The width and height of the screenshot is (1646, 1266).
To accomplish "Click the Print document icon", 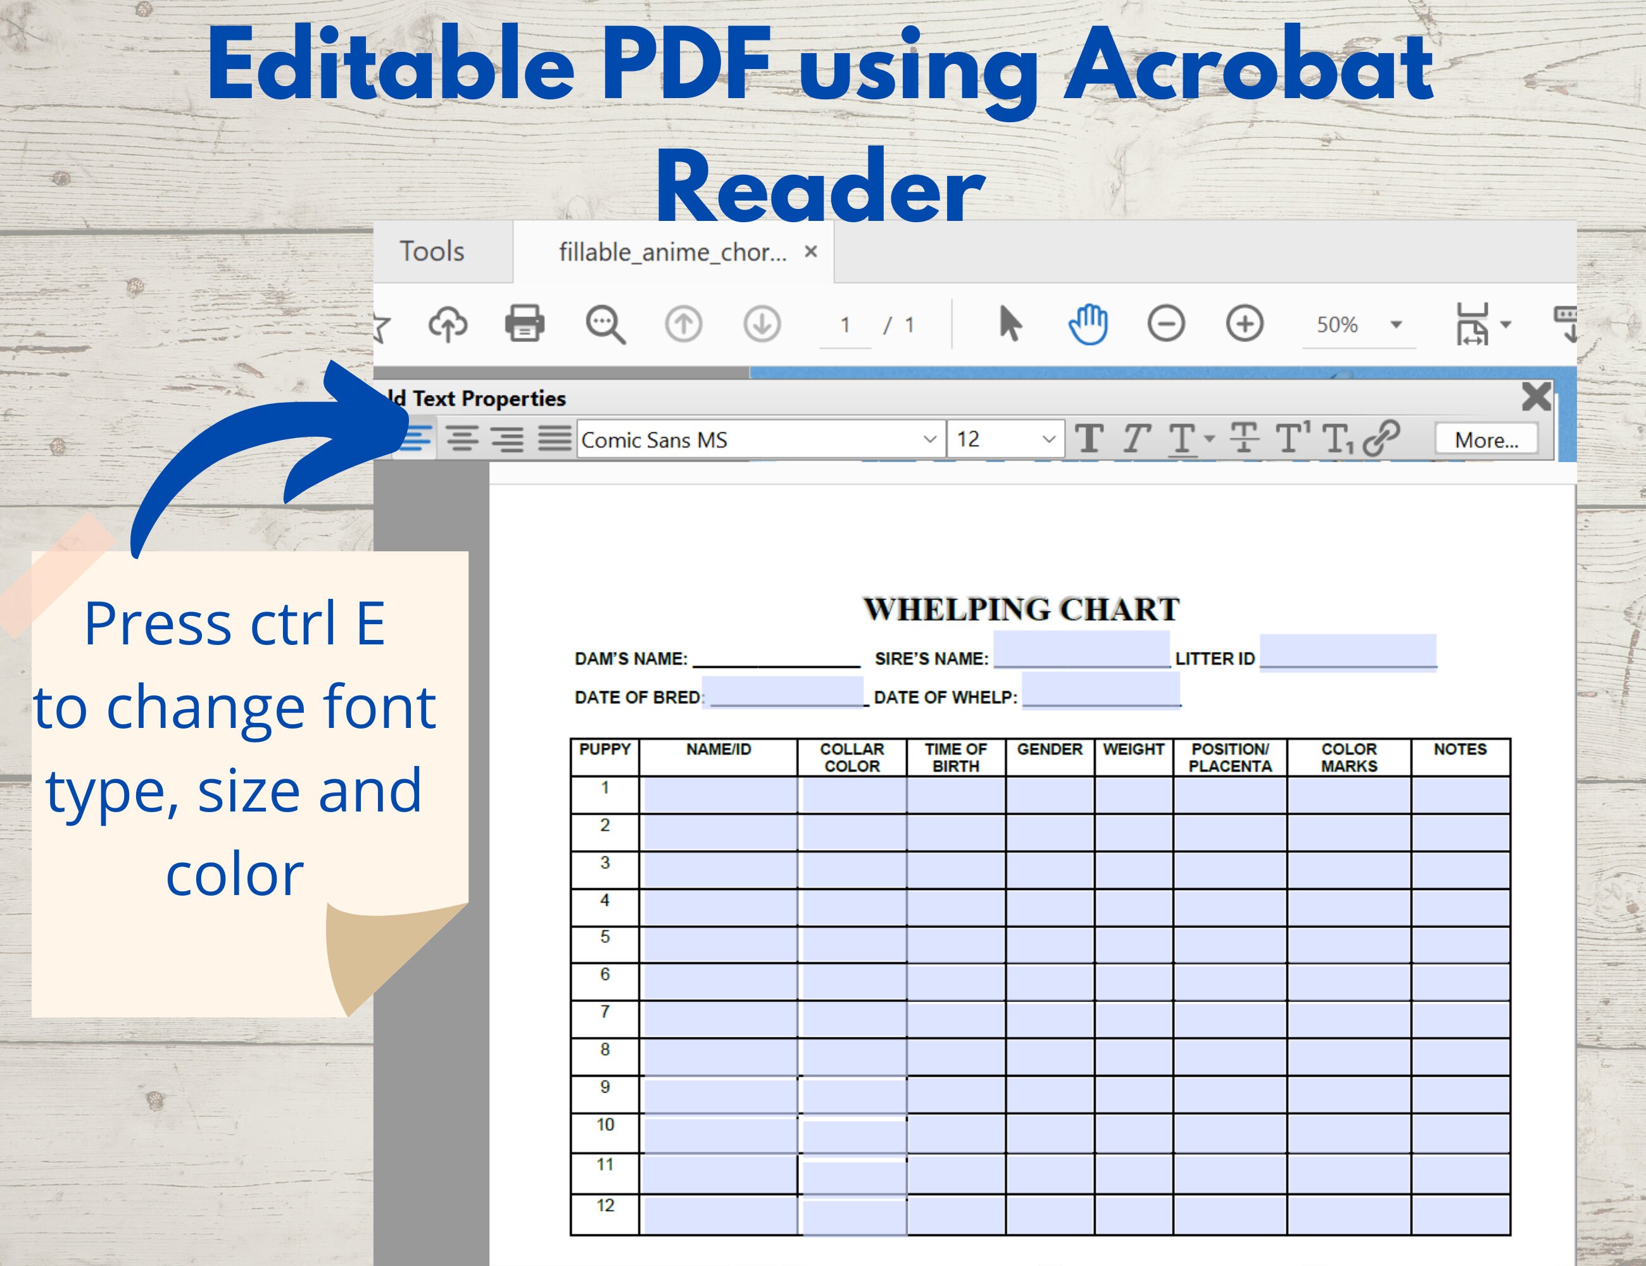I will coord(526,325).
